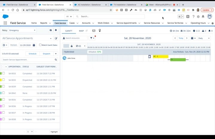The width and height of the screenshot is (215, 139).
Task: Open the Service Appointments nav tab
Action: point(126,23)
